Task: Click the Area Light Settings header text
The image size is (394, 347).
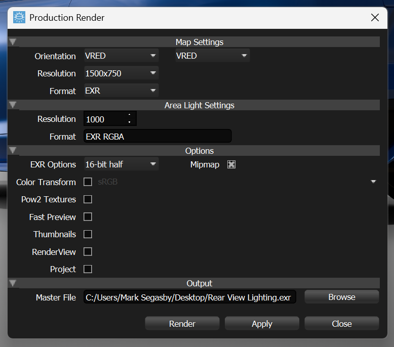Action: [x=199, y=105]
